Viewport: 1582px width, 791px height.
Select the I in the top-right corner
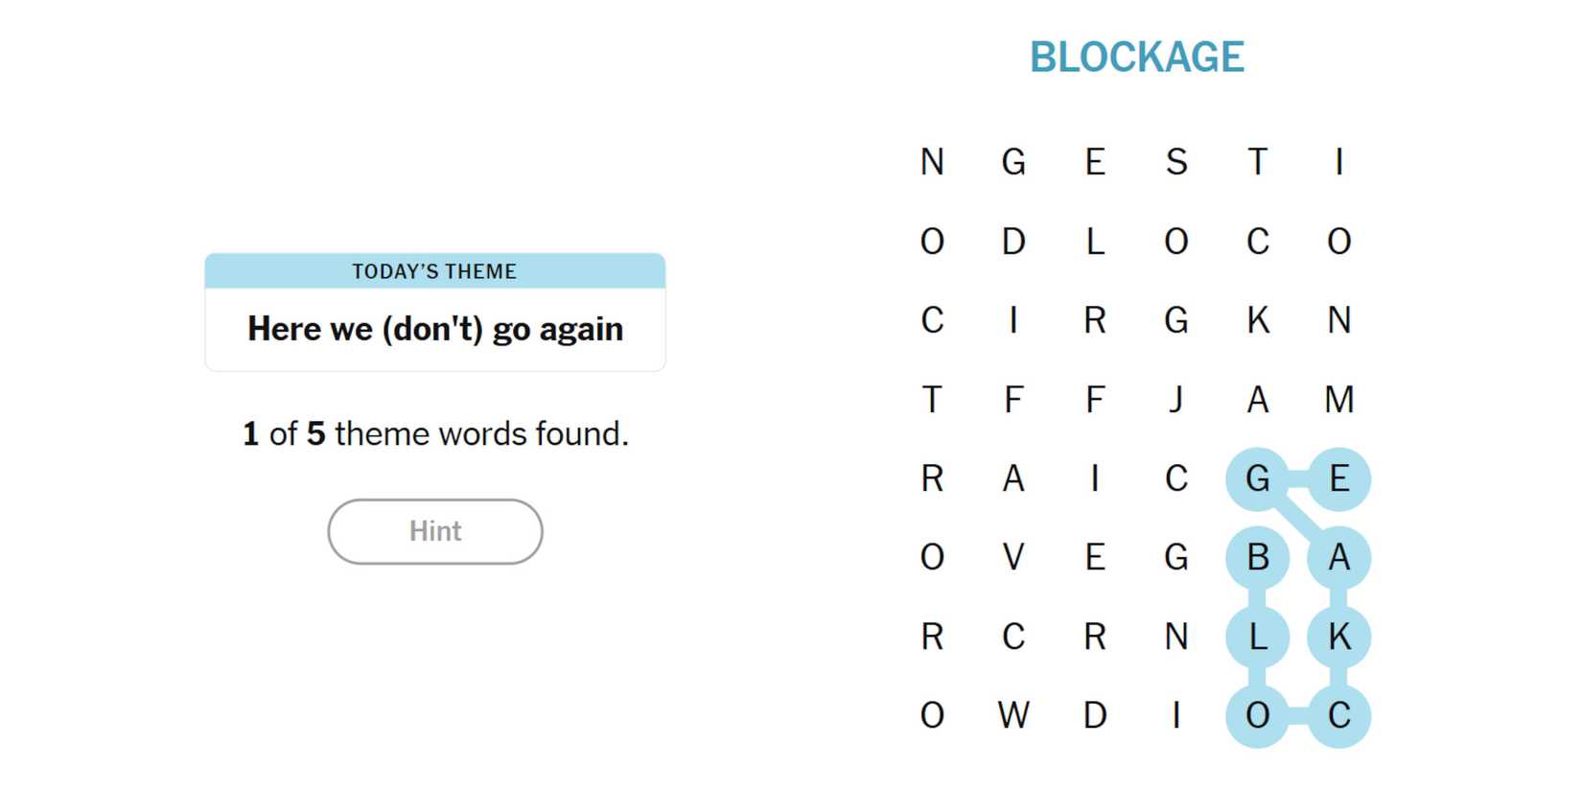click(x=1339, y=162)
